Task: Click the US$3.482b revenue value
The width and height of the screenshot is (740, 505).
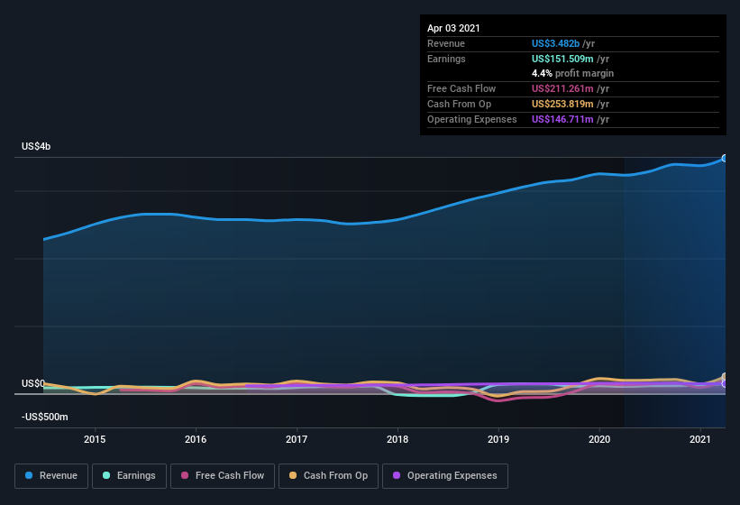Action: (x=555, y=43)
